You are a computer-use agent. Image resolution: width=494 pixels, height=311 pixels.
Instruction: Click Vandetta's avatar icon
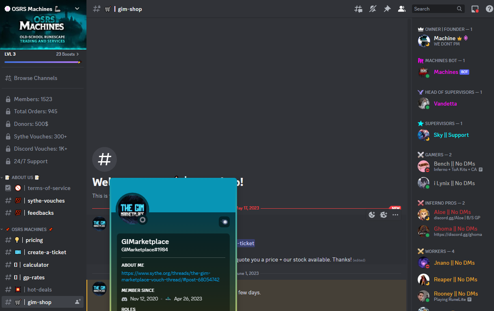click(424, 104)
